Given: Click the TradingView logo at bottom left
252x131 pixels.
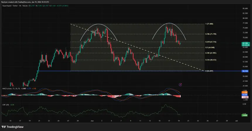Looking at the screenshot, I should point(13,127).
